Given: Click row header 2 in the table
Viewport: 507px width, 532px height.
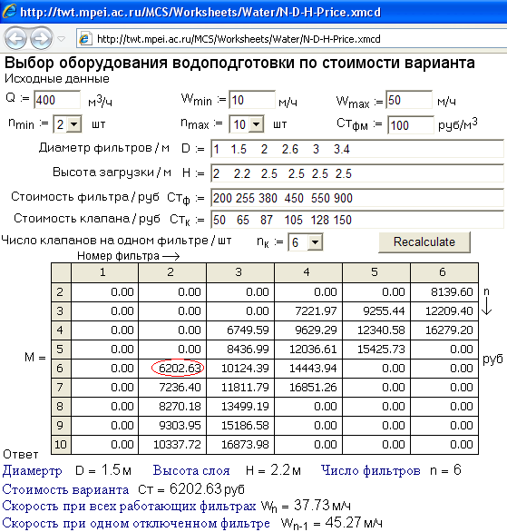Looking at the screenshot, I should pyautogui.click(x=61, y=291).
